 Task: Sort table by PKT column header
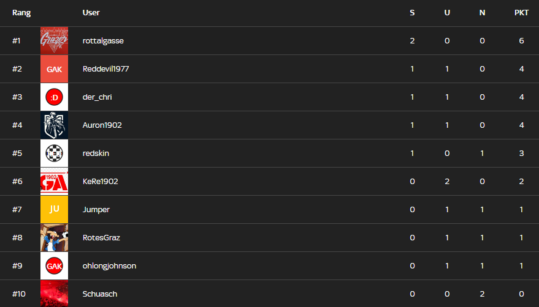(521, 13)
